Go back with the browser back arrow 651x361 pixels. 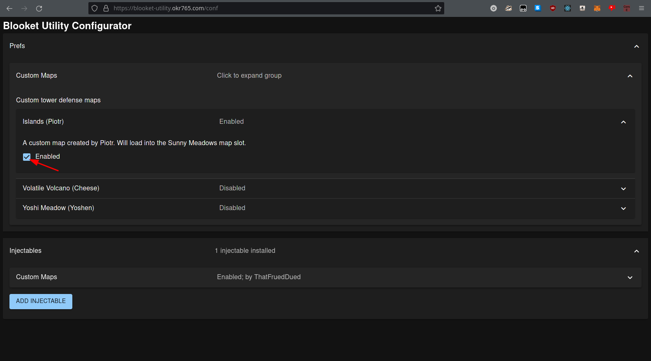(x=9, y=8)
